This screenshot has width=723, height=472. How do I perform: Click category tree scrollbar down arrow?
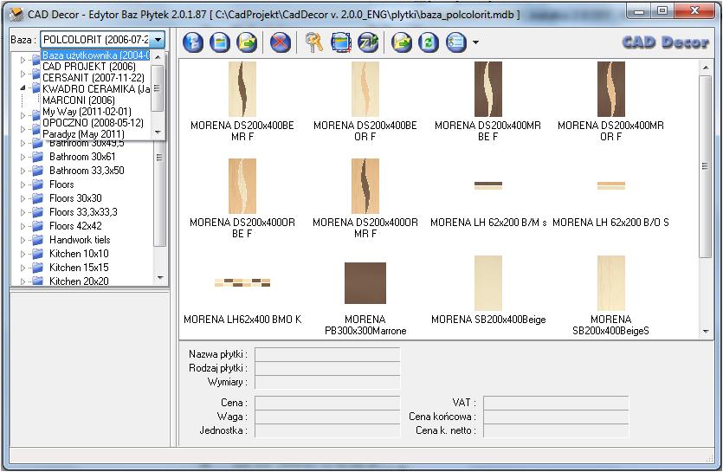(159, 278)
